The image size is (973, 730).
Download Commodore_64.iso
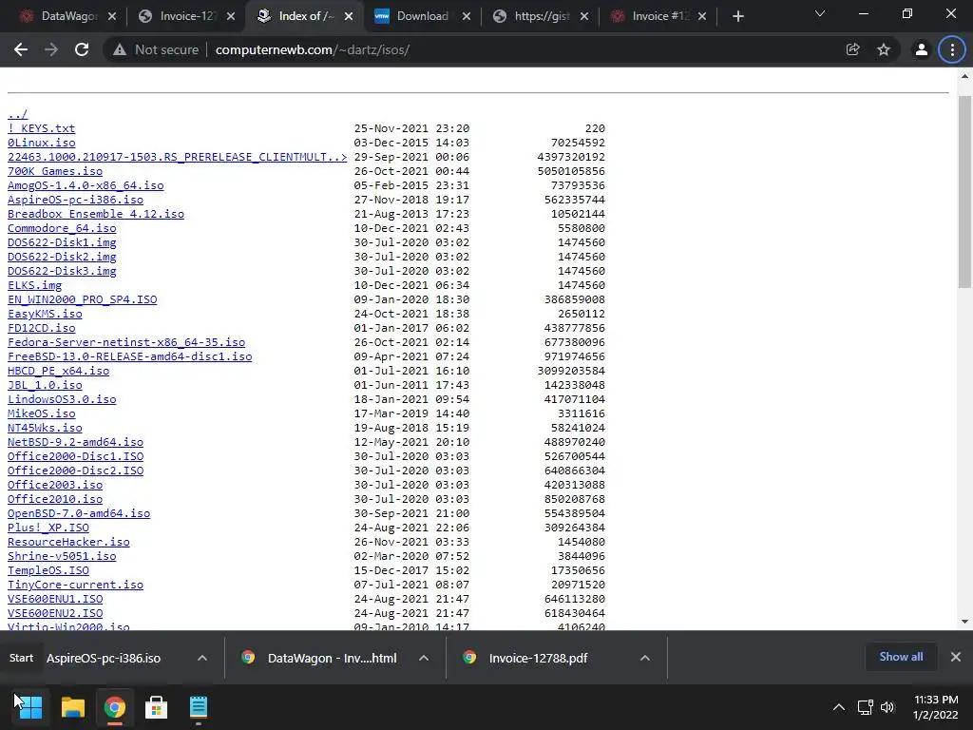tap(62, 228)
